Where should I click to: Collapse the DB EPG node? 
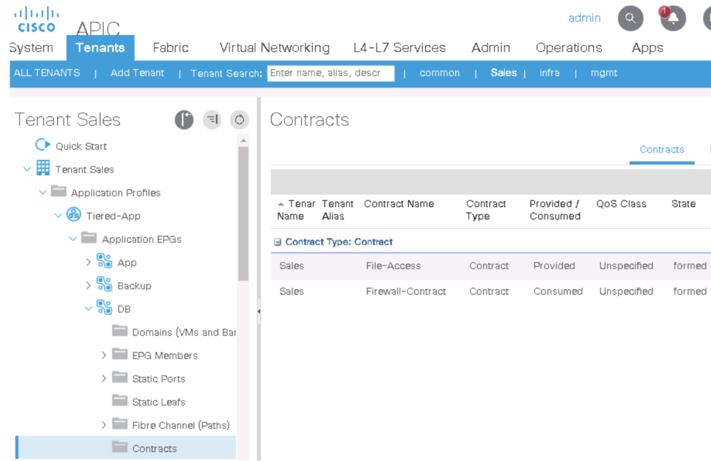pos(88,309)
